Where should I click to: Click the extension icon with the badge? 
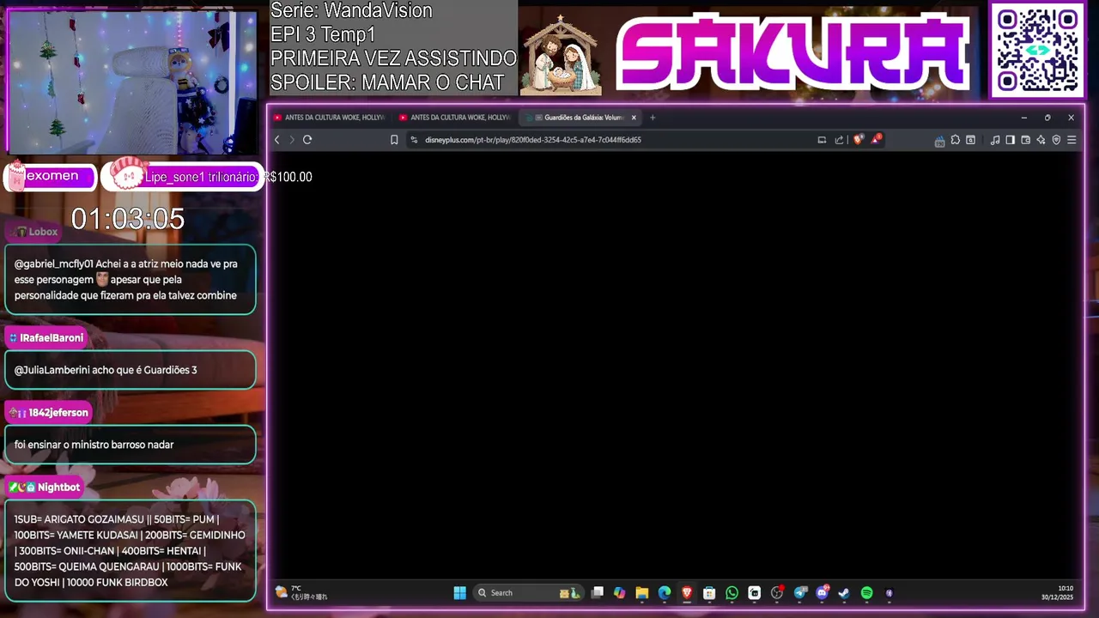(939, 141)
